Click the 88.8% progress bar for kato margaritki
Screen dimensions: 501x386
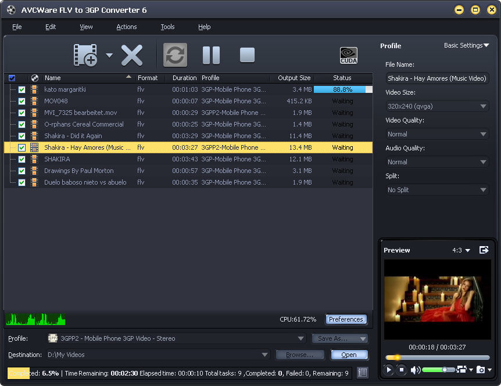click(343, 89)
